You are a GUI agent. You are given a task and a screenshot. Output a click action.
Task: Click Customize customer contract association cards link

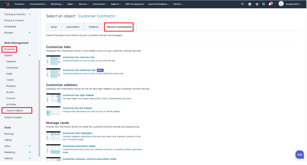(x=89, y=159)
